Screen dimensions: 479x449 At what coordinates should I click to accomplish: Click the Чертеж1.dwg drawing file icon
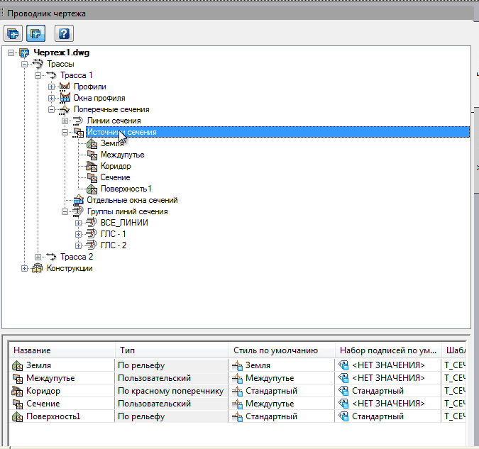(25, 52)
